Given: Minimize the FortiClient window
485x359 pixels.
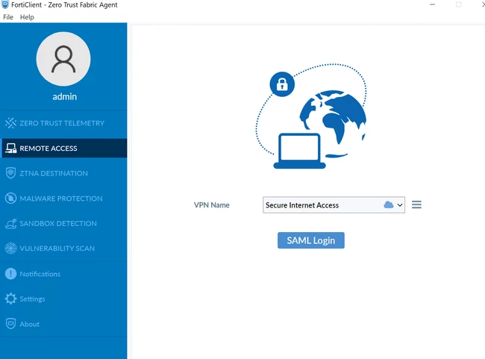Looking at the screenshot, I should 433,4.
